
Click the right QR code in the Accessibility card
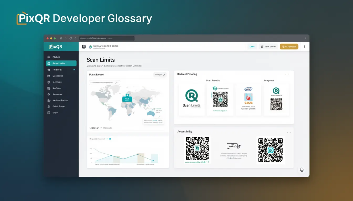(271, 150)
